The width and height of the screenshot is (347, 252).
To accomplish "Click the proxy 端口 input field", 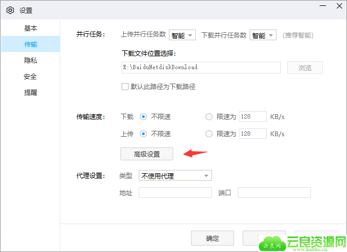I will 274,192.
